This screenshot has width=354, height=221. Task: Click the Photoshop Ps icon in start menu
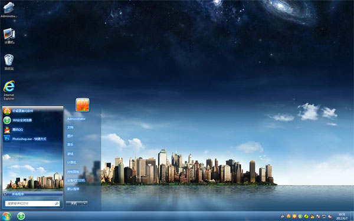pyautogui.click(x=7, y=138)
